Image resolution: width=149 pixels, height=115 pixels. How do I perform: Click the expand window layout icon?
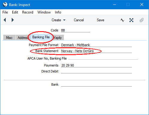[131, 20]
